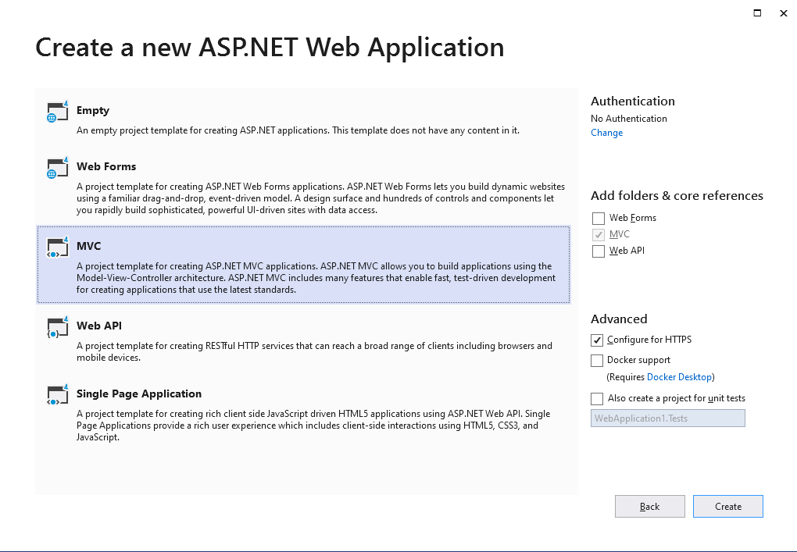The height and width of the screenshot is (552, 797).
Task: Click the Back button
Action: pyautogui.click(x=649, y=506)
